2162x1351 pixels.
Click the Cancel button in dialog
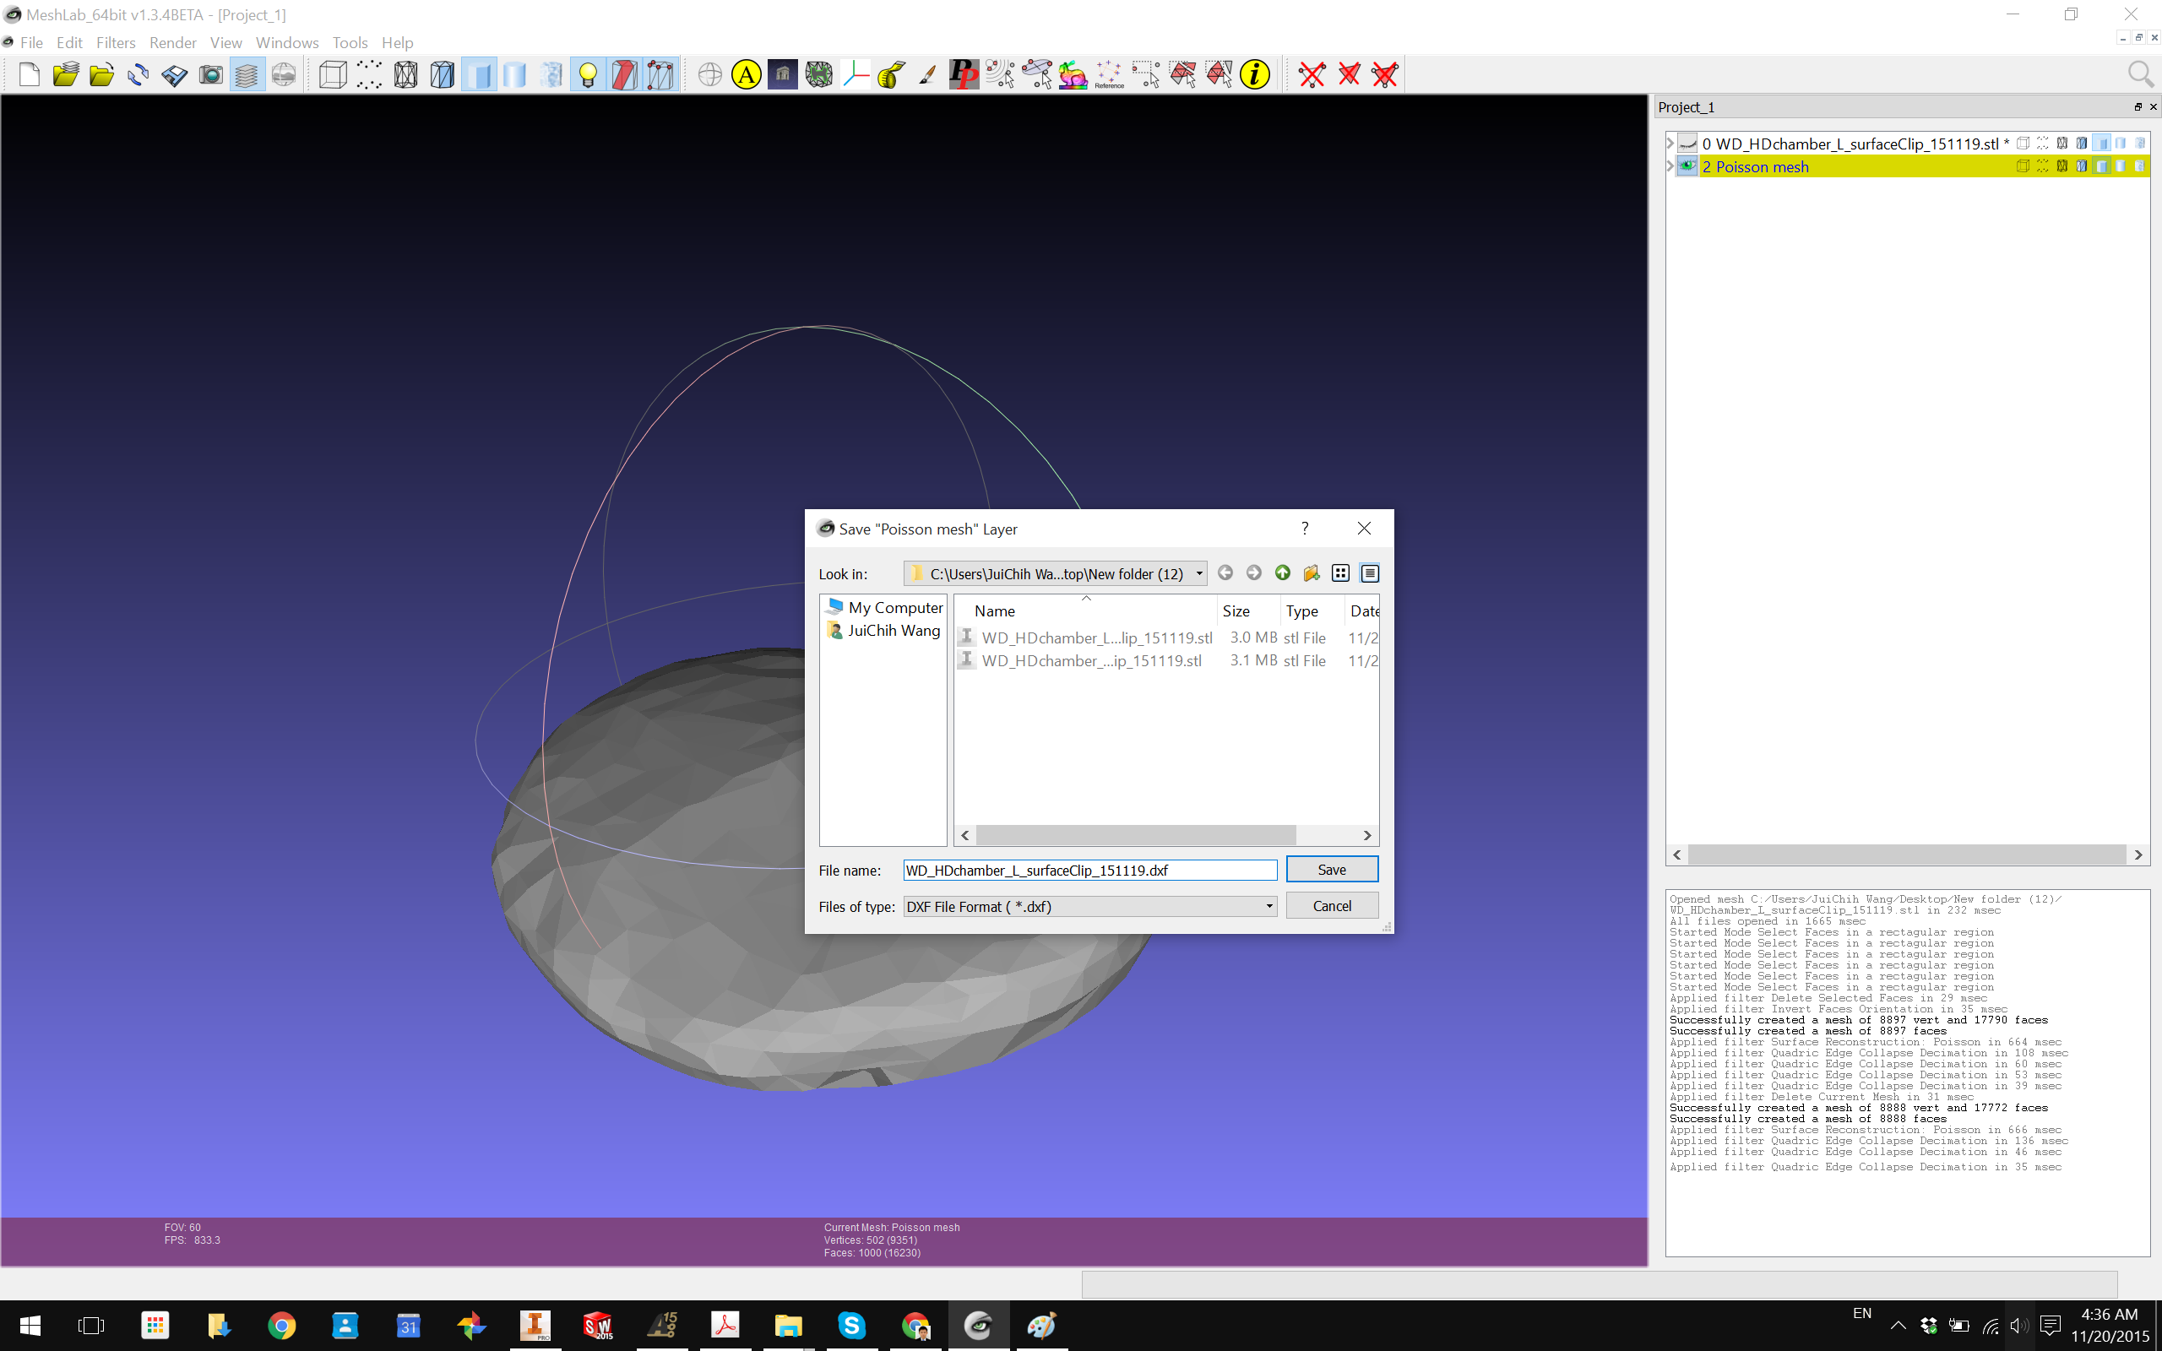click(x=1329, y=906)
